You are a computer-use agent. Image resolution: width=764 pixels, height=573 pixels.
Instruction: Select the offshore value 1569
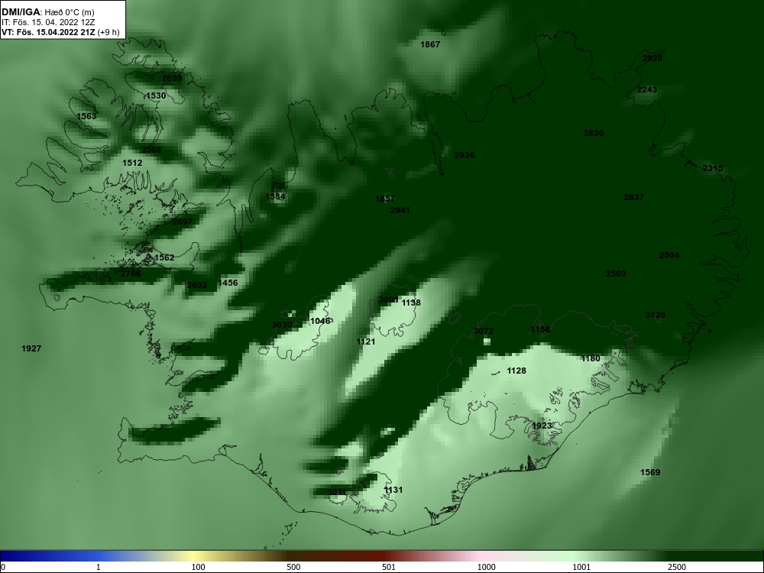[650, 472]
